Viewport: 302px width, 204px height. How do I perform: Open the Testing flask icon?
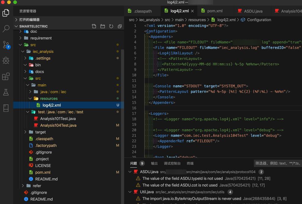[6, 92]
